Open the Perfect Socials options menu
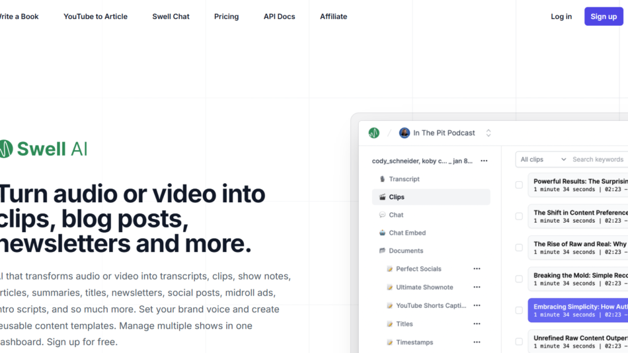This screenshot has height=353, width=628. pyautogui.click(x=477, y=269)
